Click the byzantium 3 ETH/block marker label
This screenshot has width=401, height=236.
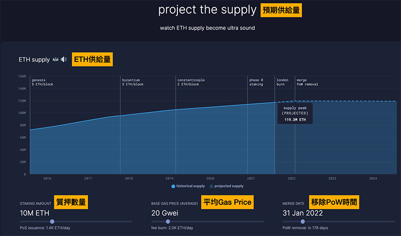(x=132, y=82)
